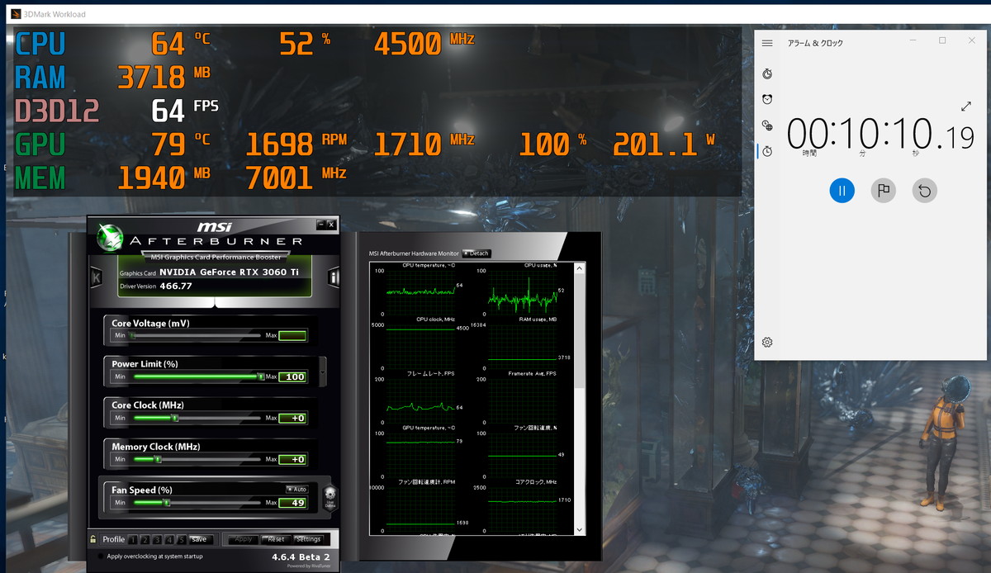
Task: Click the Afterburner dragon logo
Action: click(110, 238)
